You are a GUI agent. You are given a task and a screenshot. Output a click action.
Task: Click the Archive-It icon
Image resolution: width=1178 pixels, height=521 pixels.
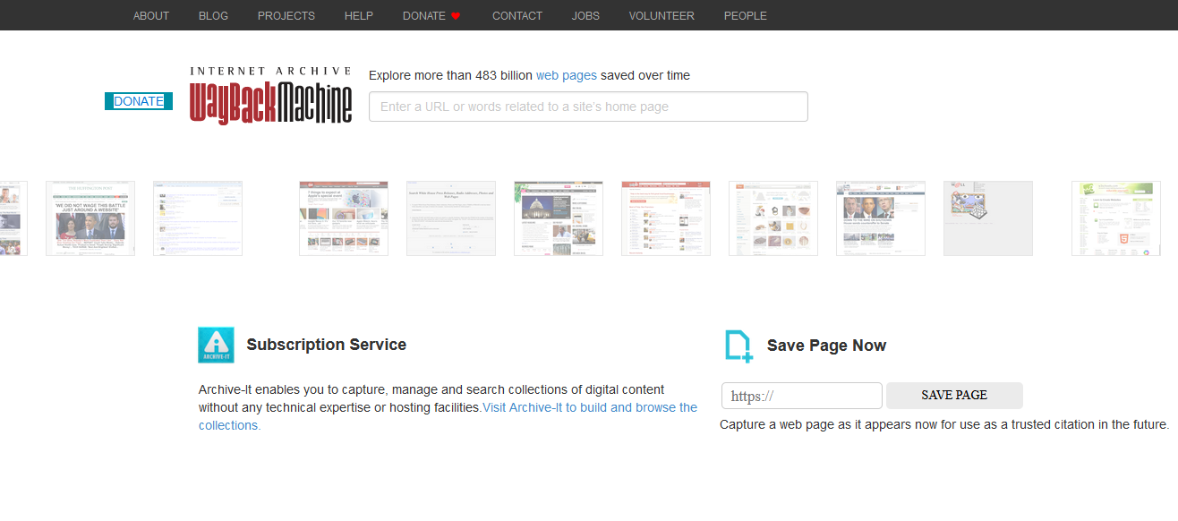point(216,345)
